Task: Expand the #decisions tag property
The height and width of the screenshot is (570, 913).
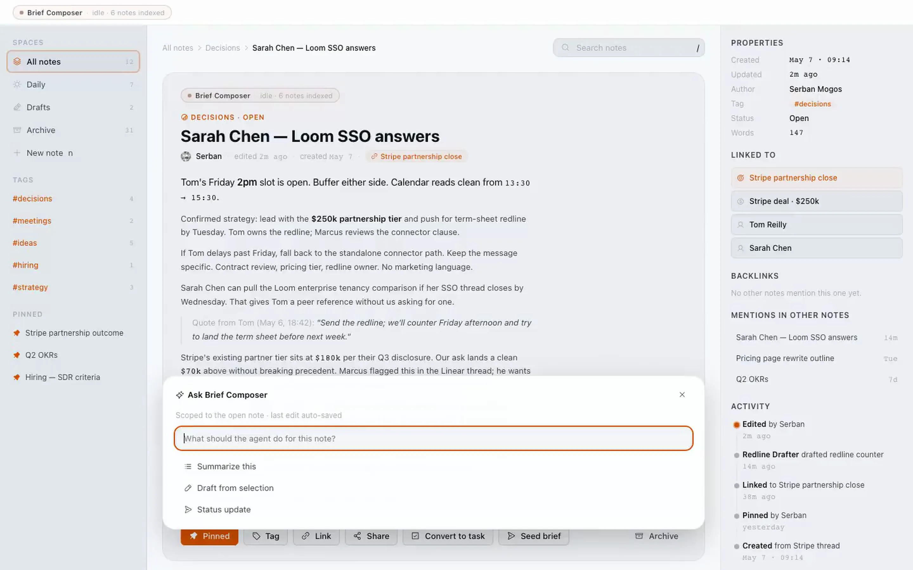Action: (812, 104)
